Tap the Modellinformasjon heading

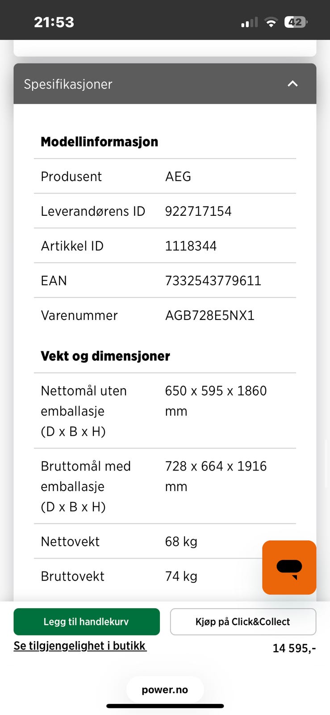click(100, 142)
